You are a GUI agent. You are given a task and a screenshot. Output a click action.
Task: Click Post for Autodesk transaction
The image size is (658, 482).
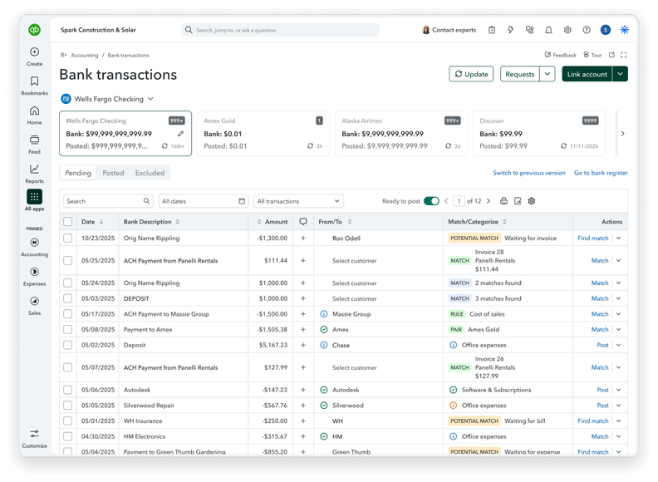(x=602, y=390)
